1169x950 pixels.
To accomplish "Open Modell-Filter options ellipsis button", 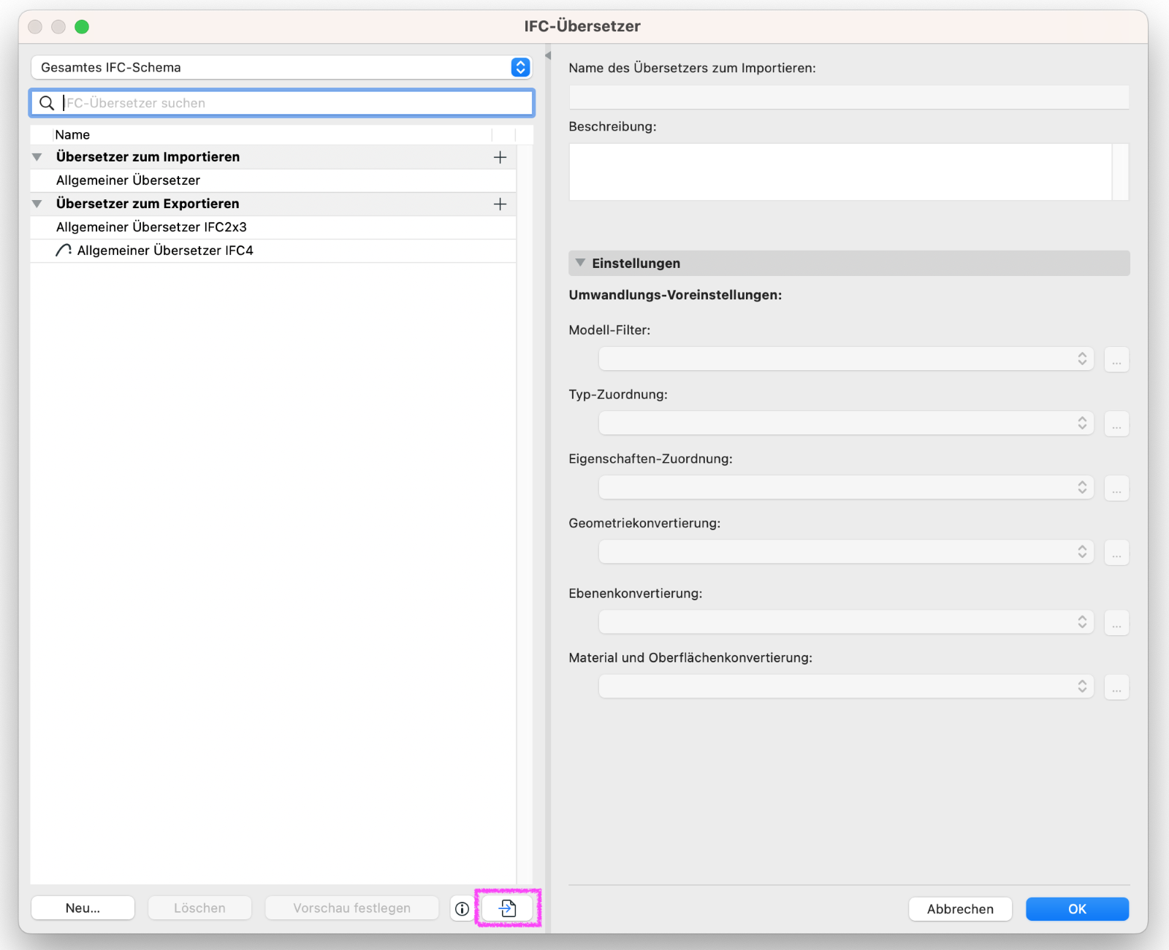I will (1116, 359).
